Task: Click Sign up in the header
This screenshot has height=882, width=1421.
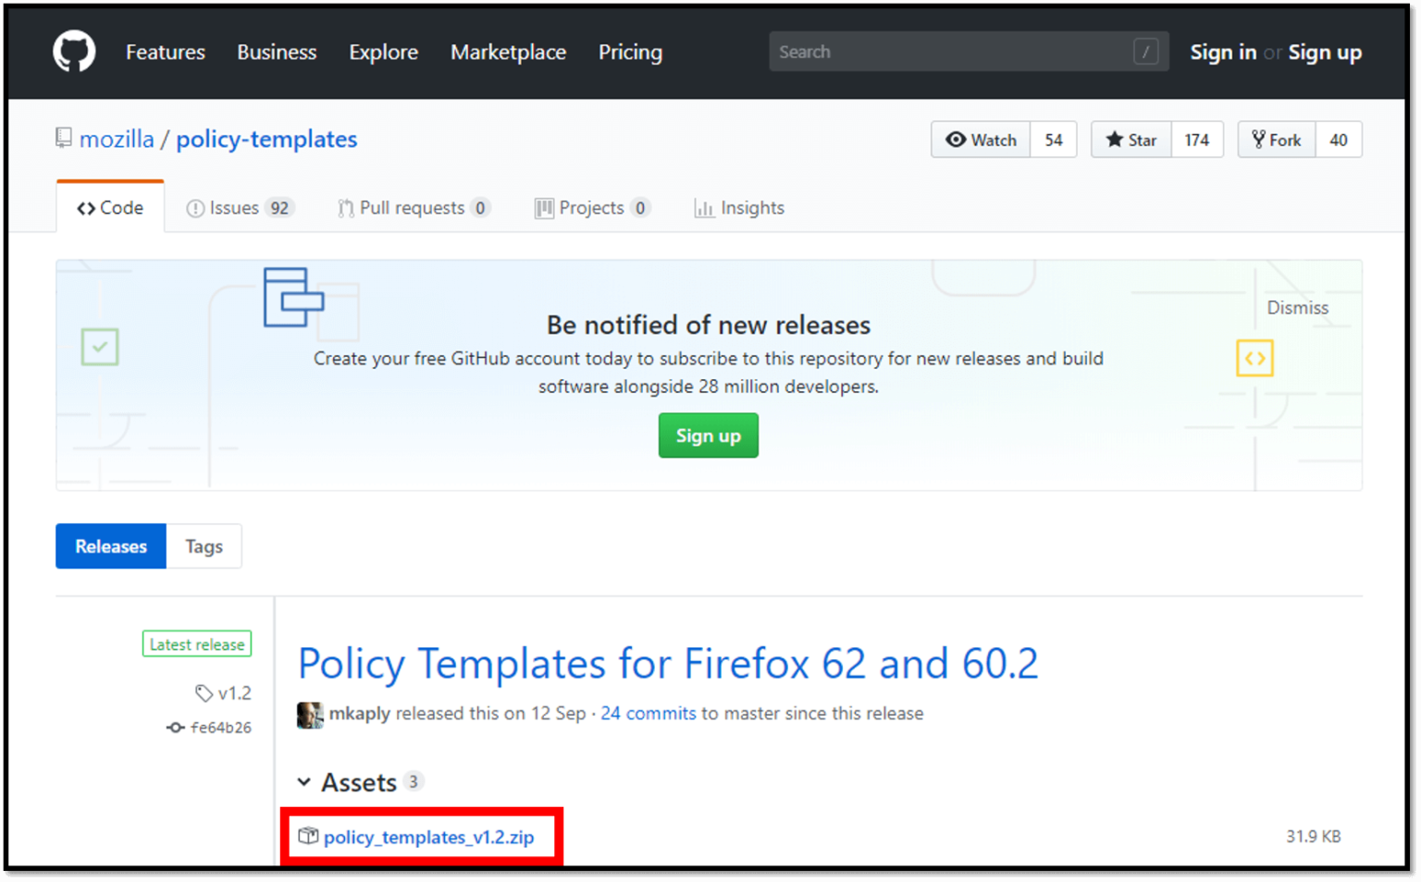Action: [1325, 53]
